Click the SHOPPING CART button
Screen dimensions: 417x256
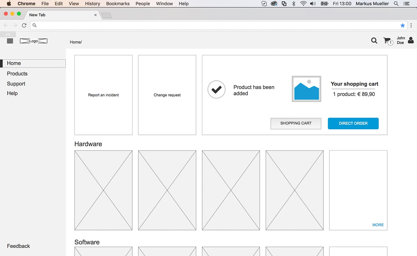[296, 123]
